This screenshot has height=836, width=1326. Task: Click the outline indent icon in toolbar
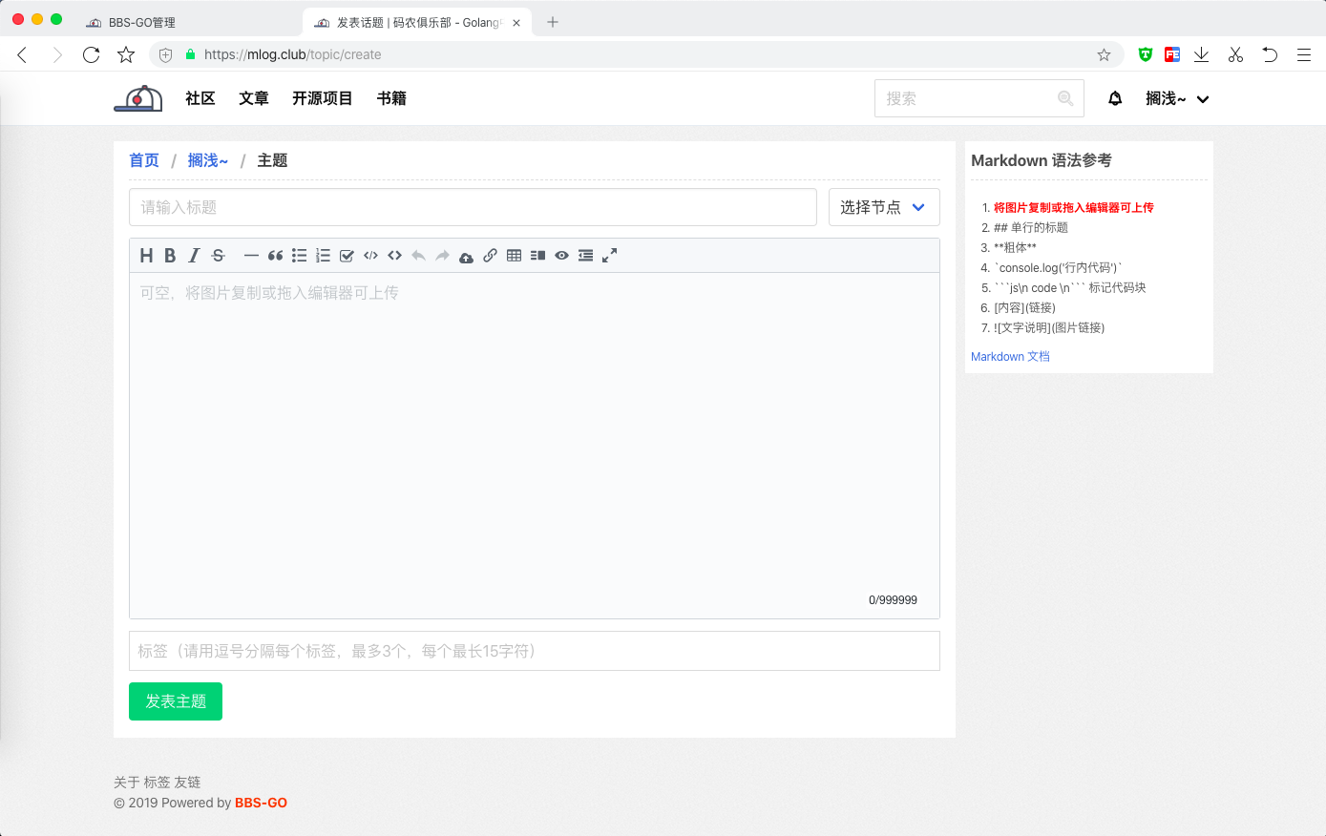click(585, 255)
